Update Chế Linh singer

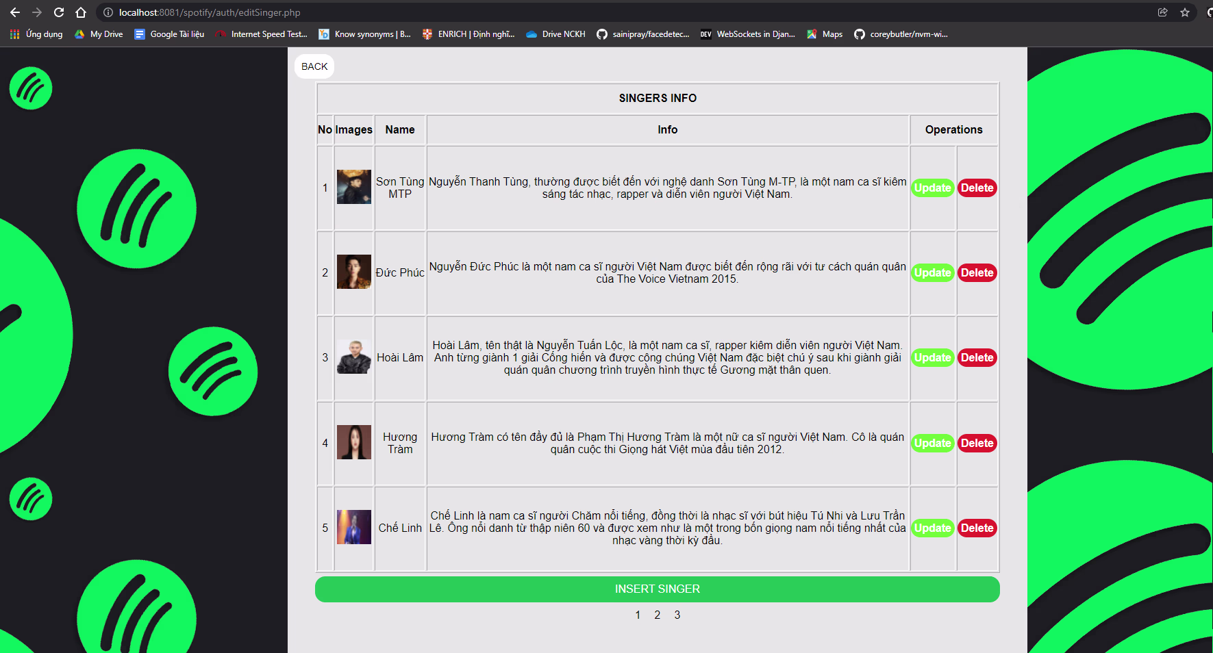[933, 528]
